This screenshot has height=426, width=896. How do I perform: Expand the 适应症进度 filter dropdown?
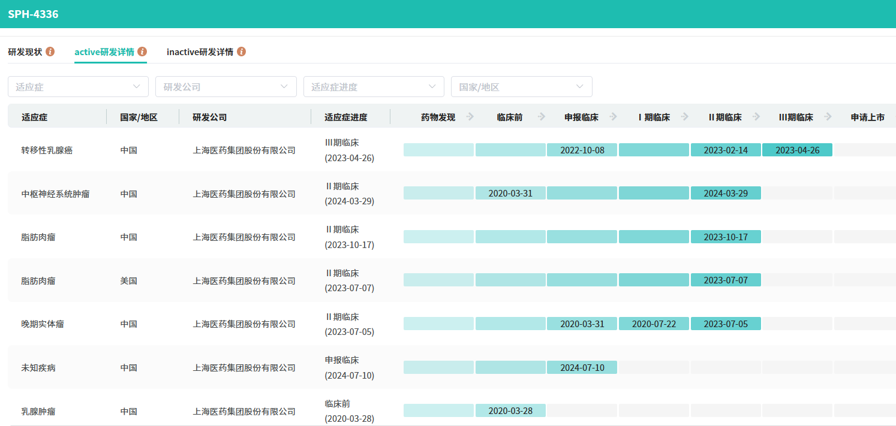click(374, 87)
